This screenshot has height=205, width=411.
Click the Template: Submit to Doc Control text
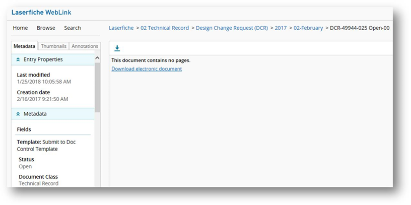tap(46, 146)
